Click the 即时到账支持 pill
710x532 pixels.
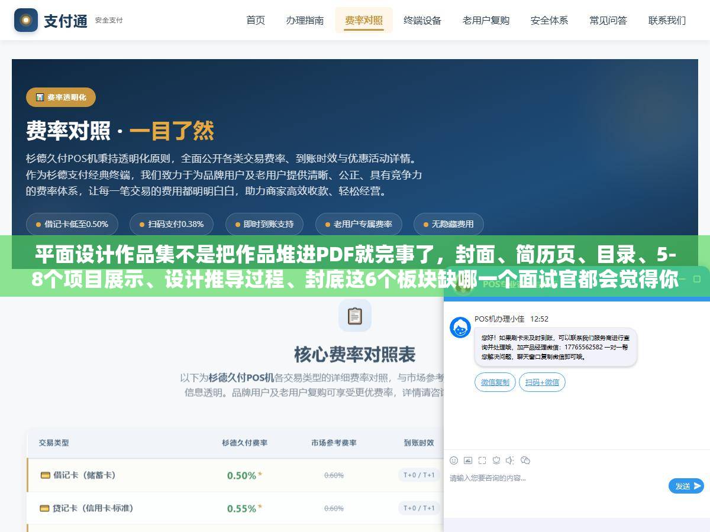[x=264, y=224]
